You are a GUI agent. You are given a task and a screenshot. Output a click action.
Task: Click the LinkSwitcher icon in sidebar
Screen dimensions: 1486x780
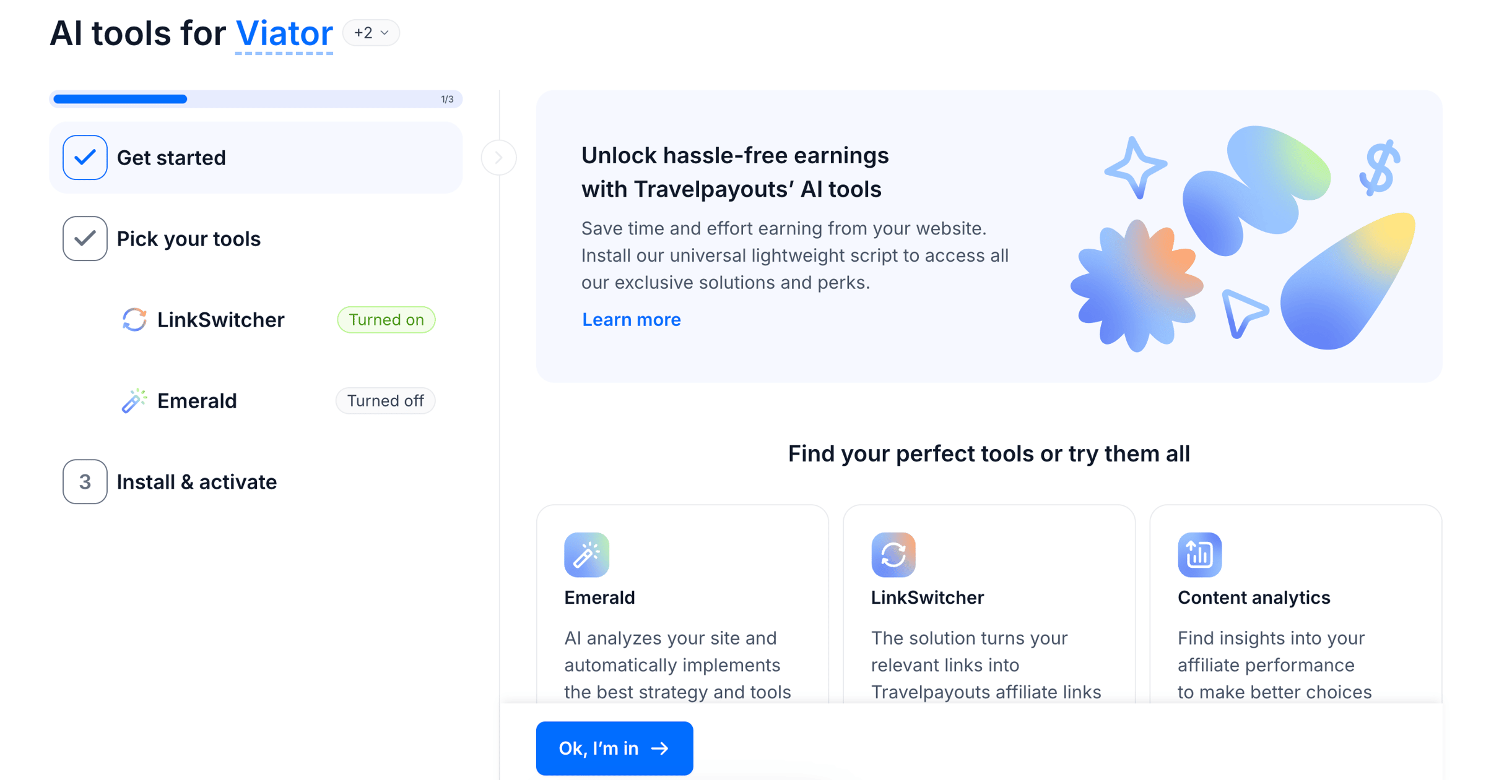pos(134,320)
